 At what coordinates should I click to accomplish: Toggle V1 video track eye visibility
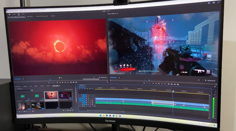coord(88,99)
